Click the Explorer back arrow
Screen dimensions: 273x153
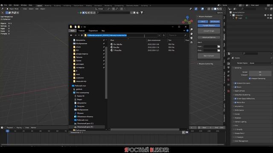coord(71,35)
